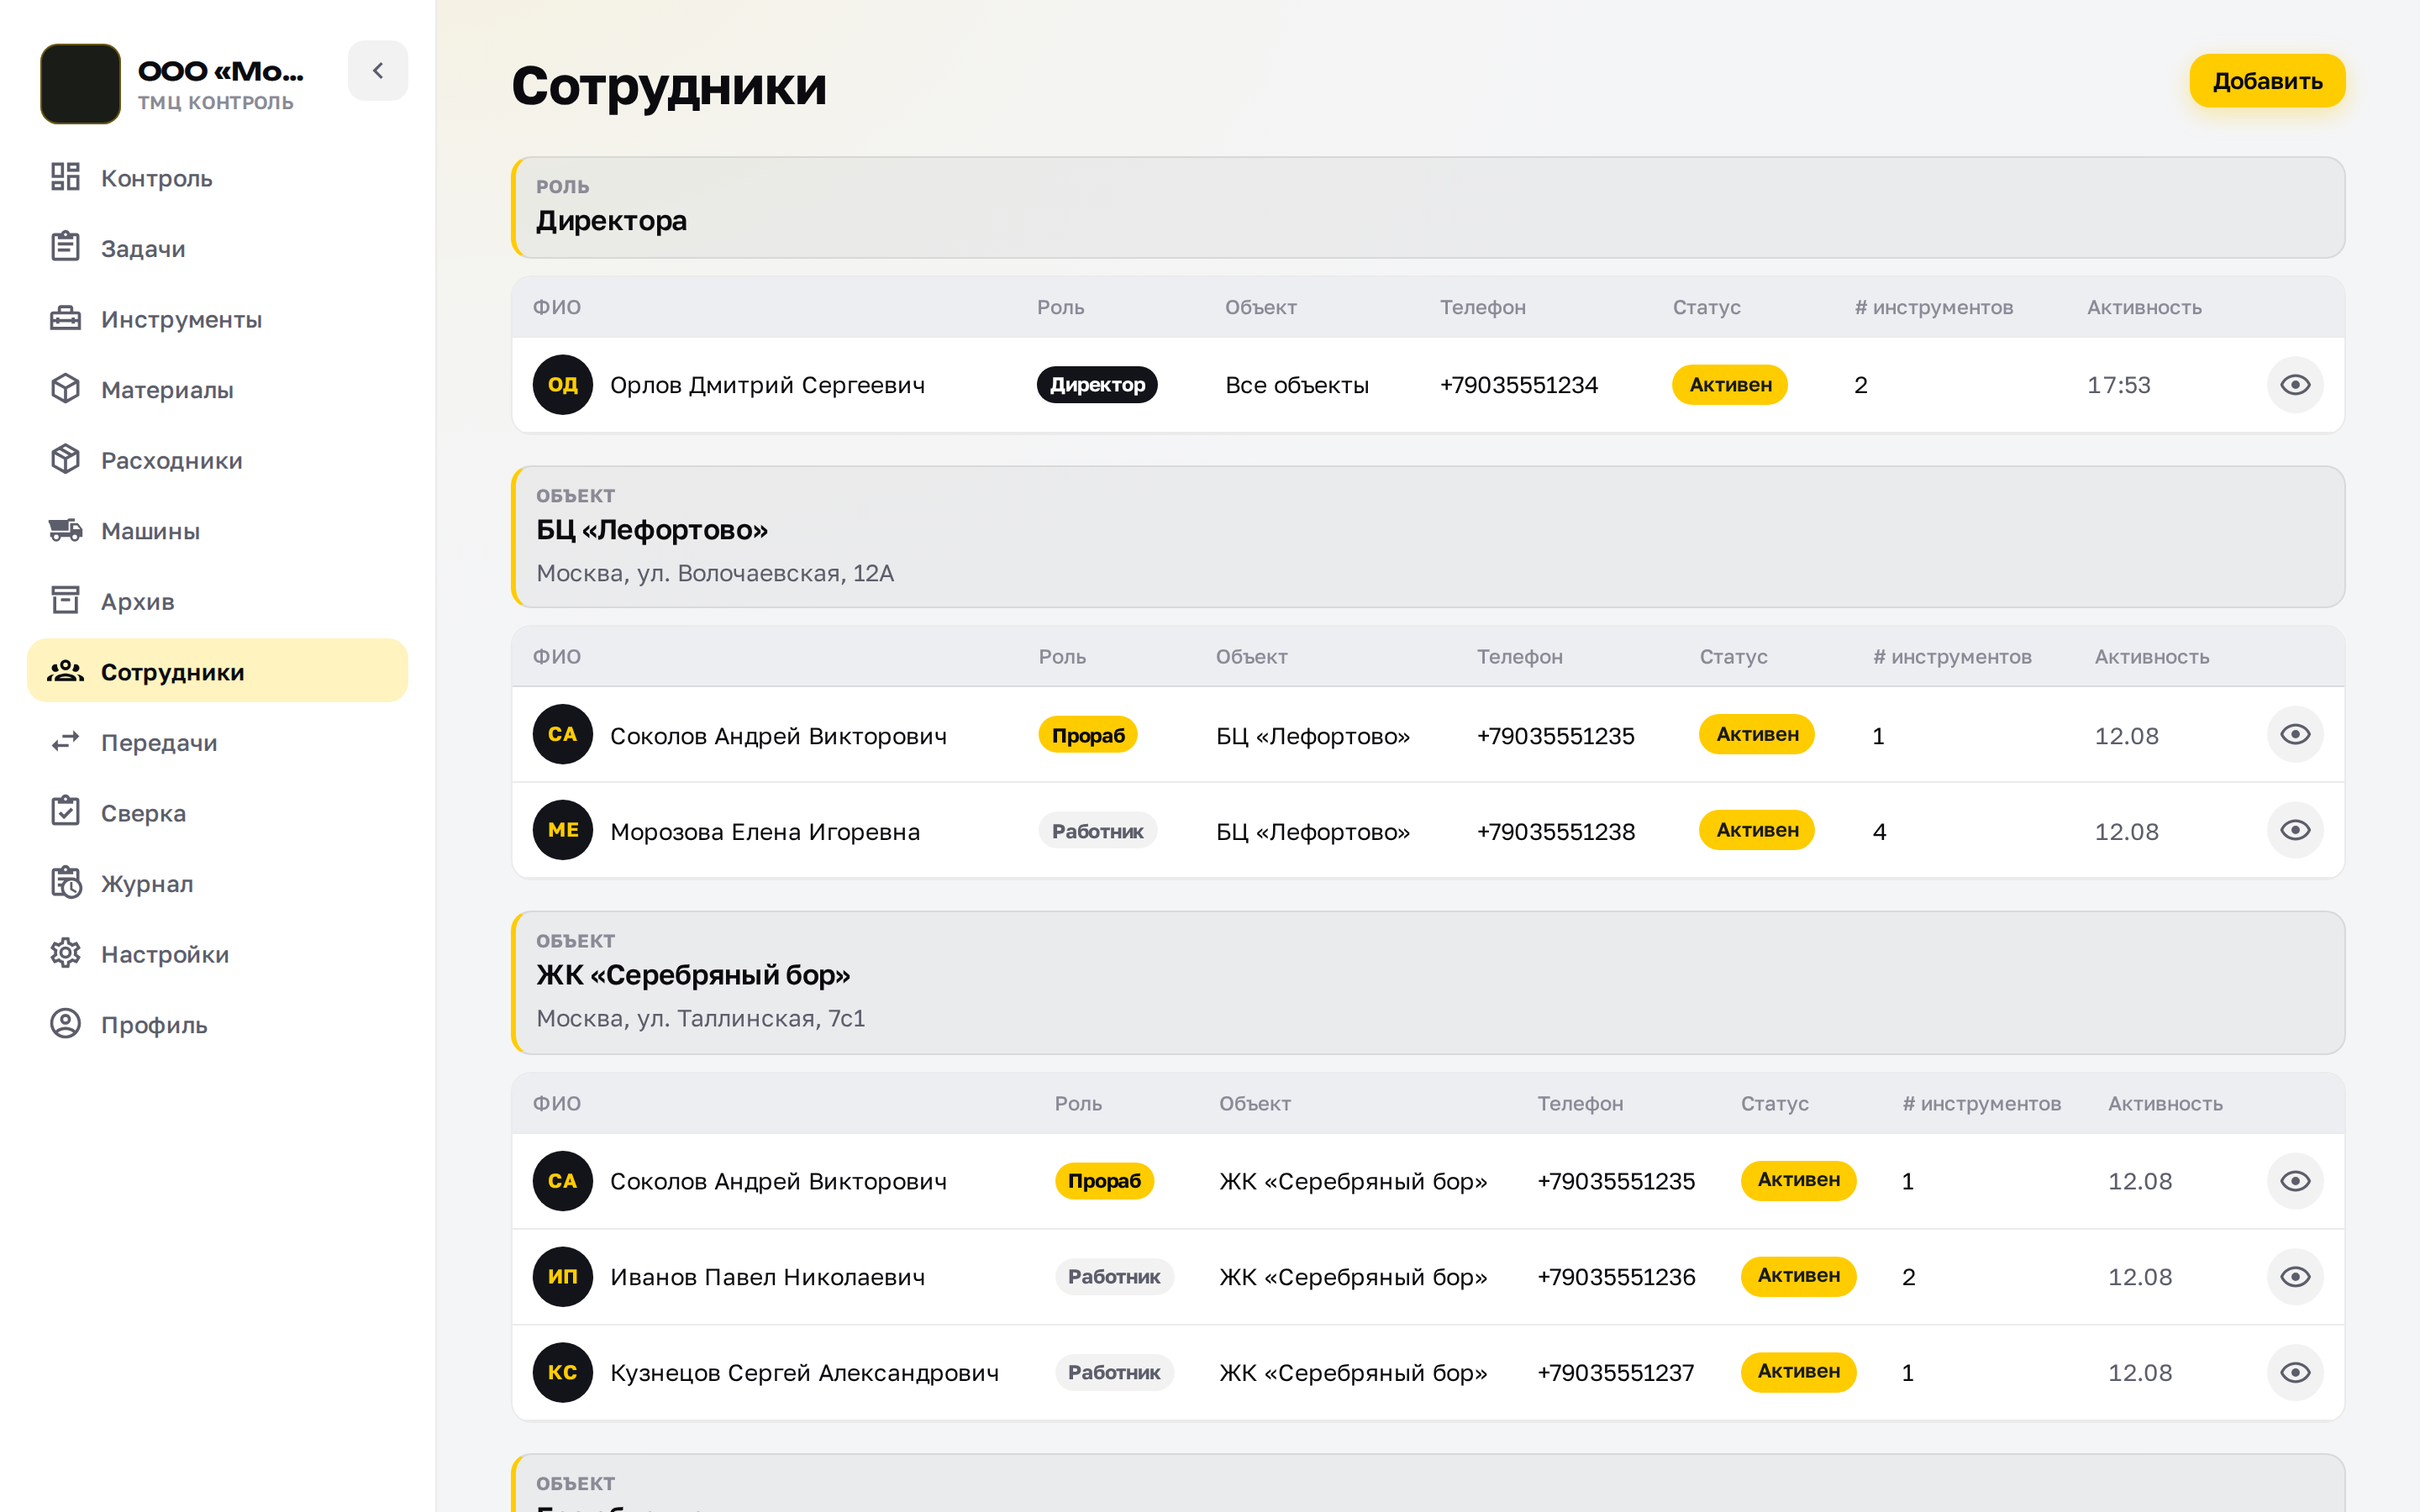This screenshot has width=2420, height=1512.
Task: Open the Сотрудники menu item
Action: coord(217,671)
